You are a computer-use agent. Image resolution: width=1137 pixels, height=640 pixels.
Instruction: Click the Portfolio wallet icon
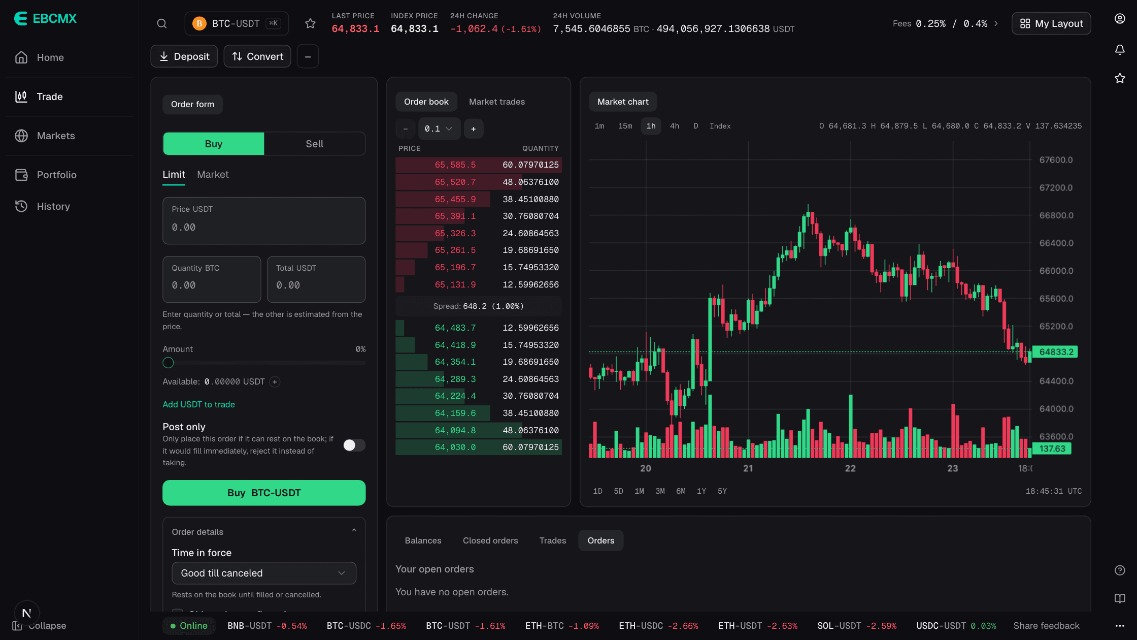[21, 175]
